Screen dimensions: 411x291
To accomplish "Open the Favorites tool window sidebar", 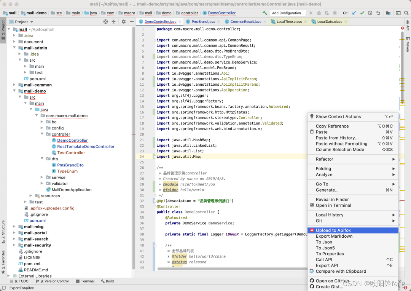I will click(3, 262).
